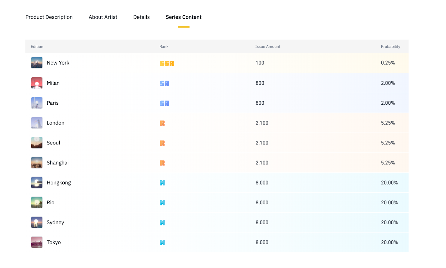This screenshot has height=268, width=446.
Task: Click the R rank badge for Seoul
Action: pyautogui.click(x=162, y=143)
